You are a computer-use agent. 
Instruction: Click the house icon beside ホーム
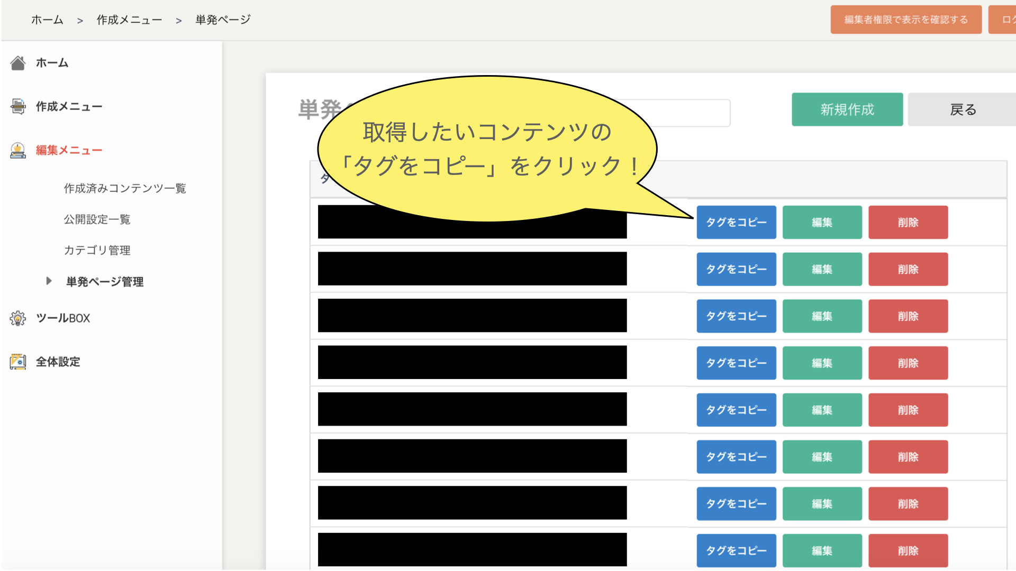18,63
